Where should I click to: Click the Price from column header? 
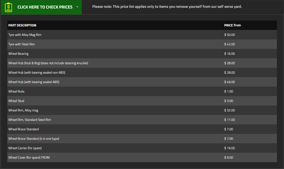[x=232, y=25]
